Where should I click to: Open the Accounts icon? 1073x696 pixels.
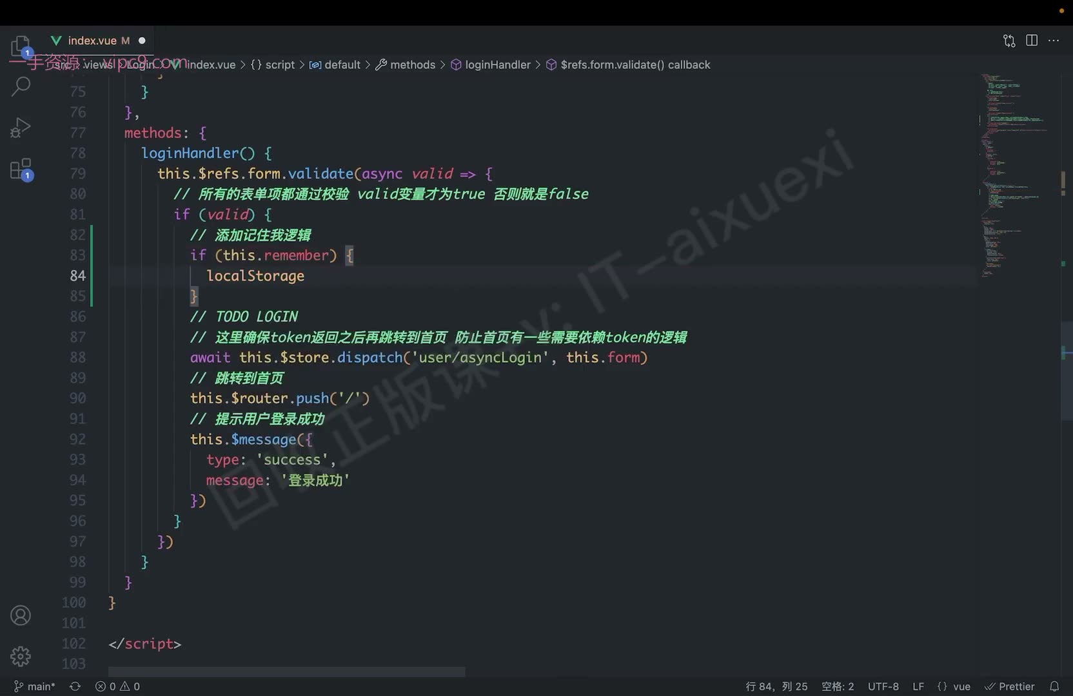(21, 615)
